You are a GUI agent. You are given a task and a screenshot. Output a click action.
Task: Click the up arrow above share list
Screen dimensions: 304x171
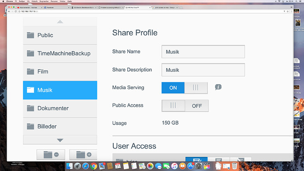tap(60, 22)
